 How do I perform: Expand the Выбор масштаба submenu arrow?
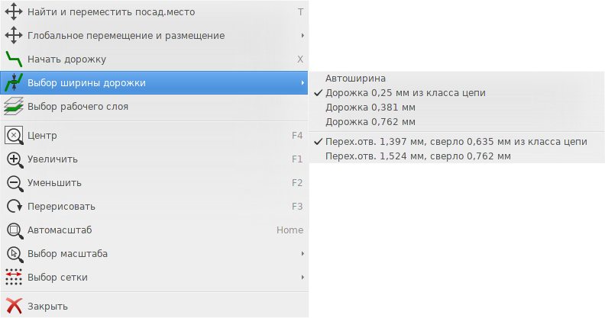coord(302,254)
